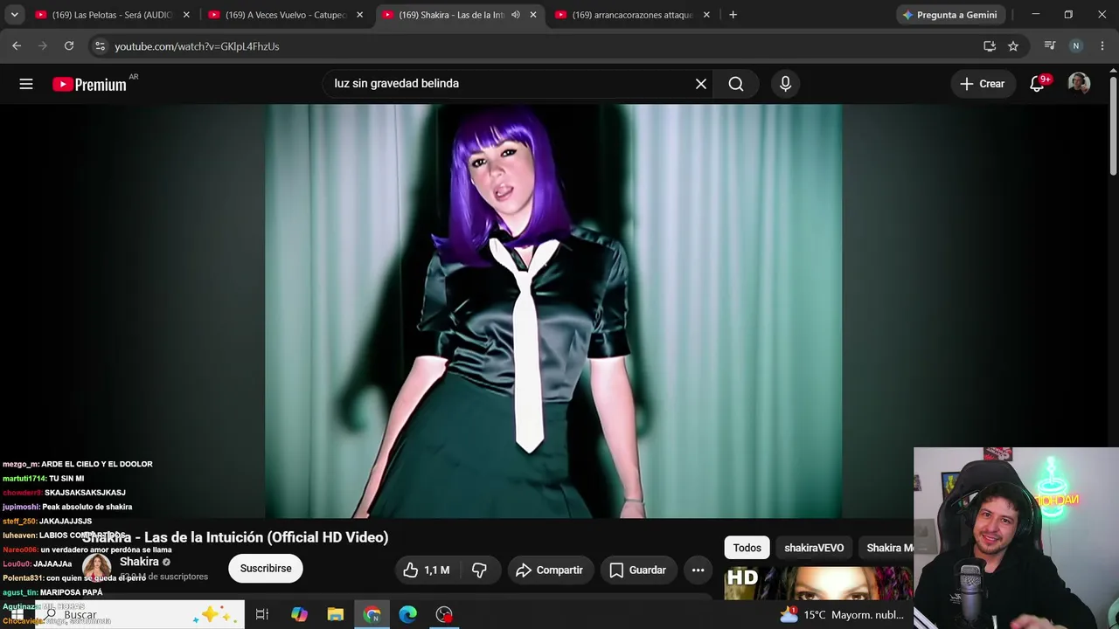Go back to the previous page

17,46
